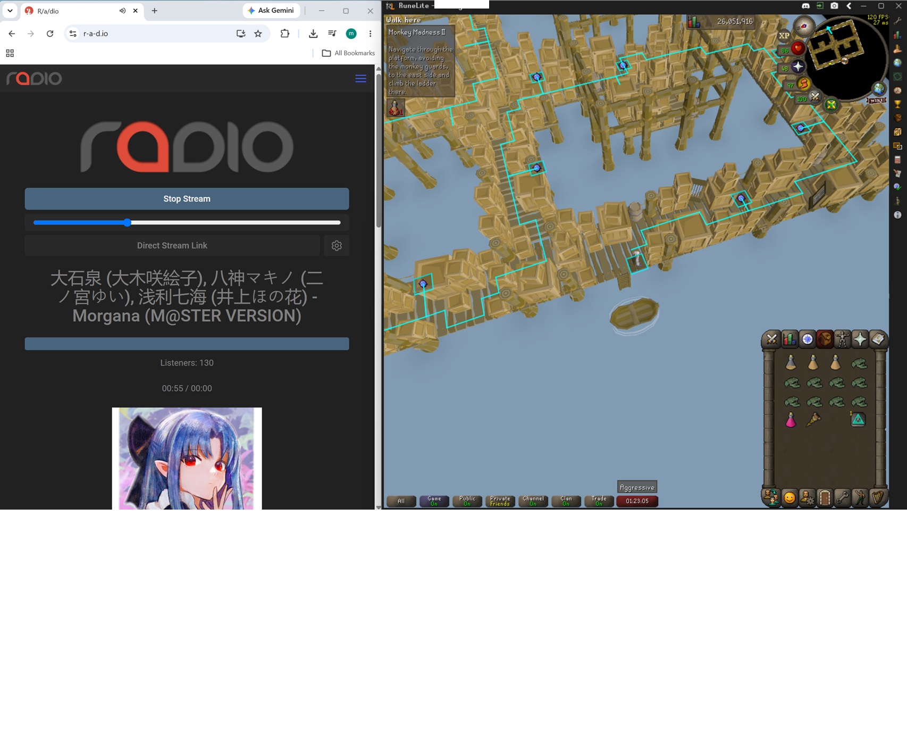Click the Stop Stream button
The image size is (907, 741).
tap(187, 199)
